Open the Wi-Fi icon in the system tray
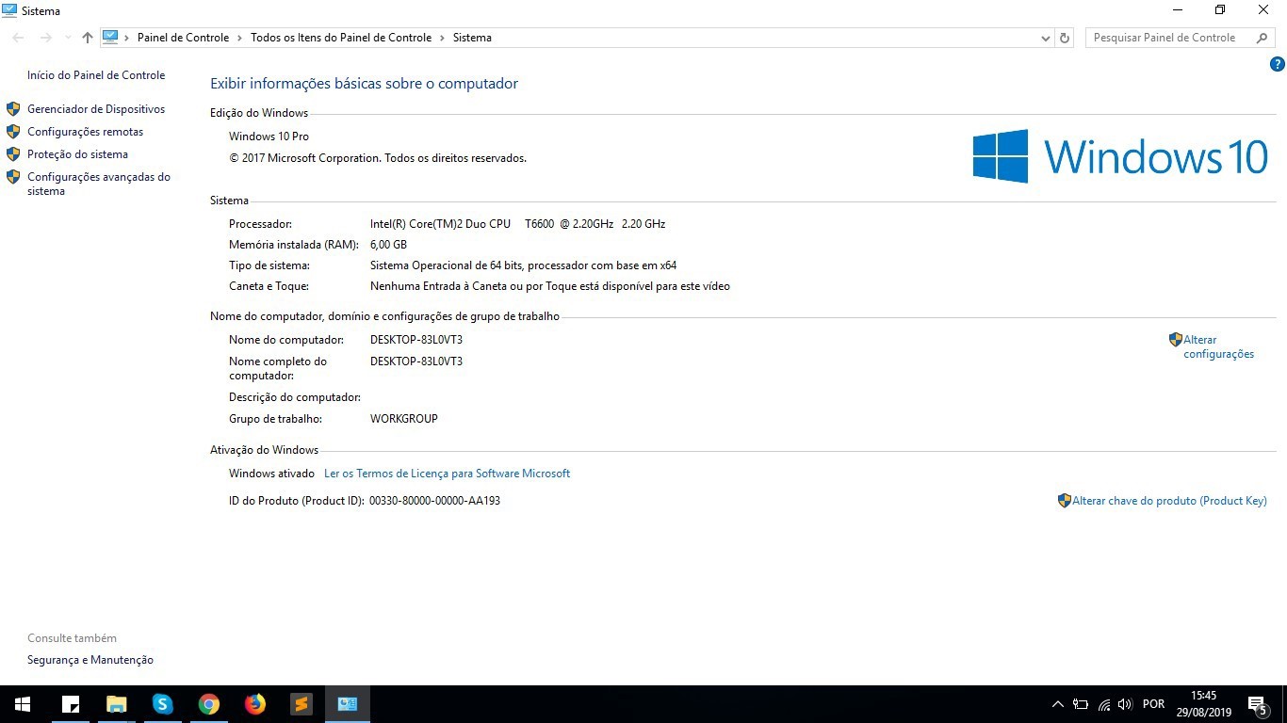The height and width of the screenshot is (723, 1287). coord(1104,703)
